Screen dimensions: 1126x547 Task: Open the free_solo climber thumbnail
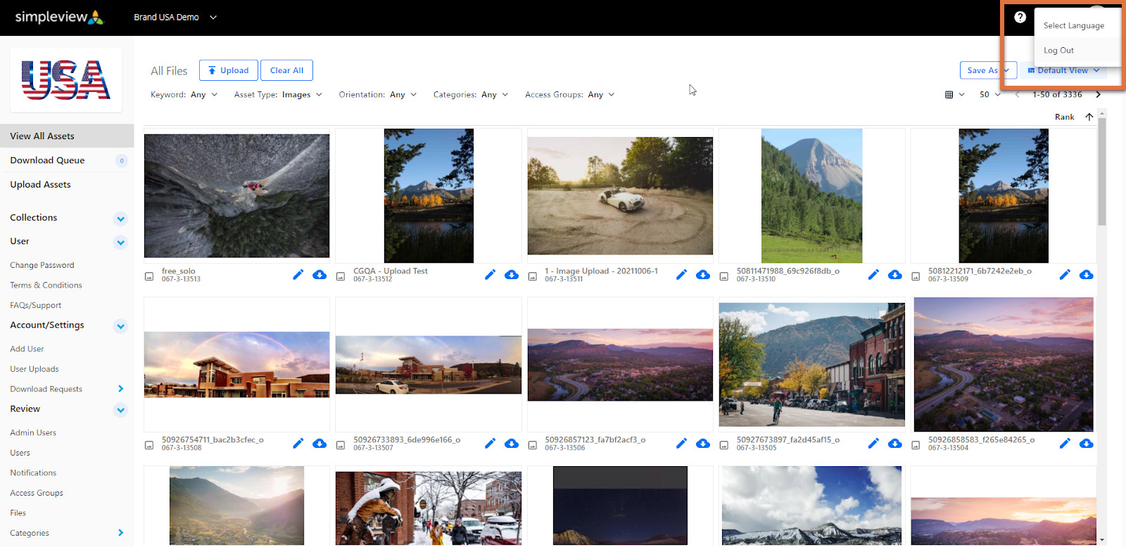click(236, 196)
